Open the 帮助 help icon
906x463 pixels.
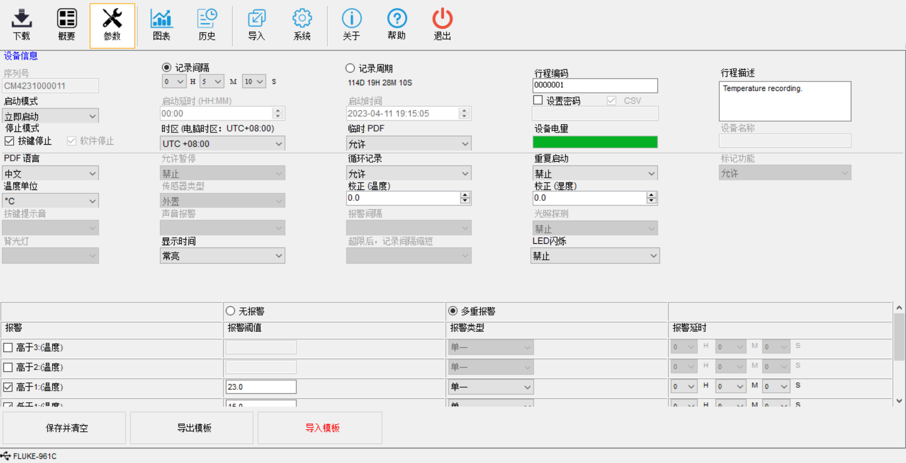pyautogui.click(x=397, y=25)
